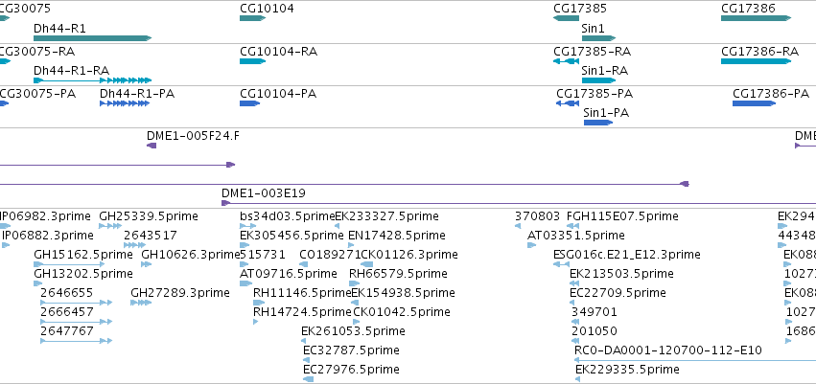
Task: Click the CG17386 gene arrow
Action: [756, 18]
